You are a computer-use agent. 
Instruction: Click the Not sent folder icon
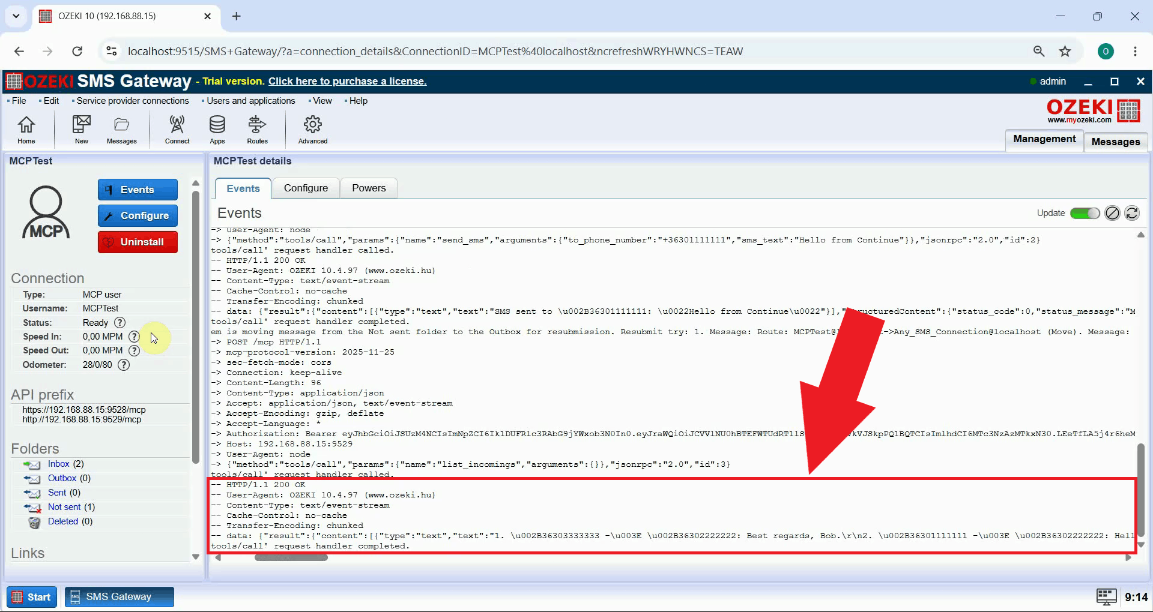[32, 508]
